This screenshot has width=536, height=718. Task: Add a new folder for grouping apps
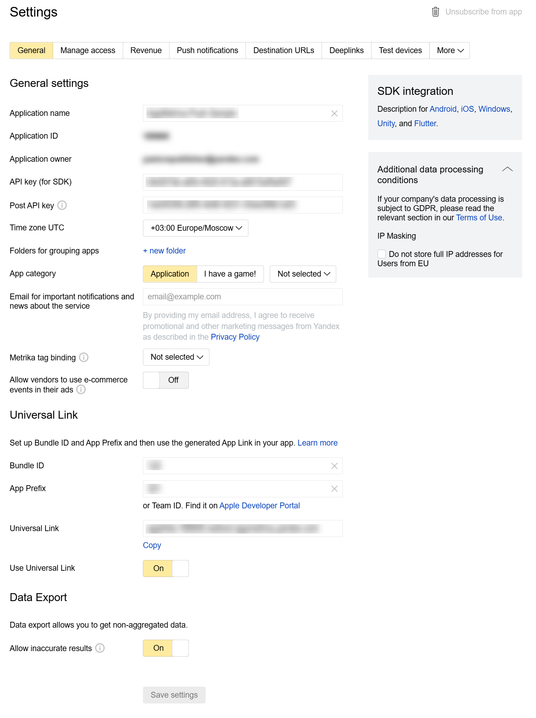164,251
